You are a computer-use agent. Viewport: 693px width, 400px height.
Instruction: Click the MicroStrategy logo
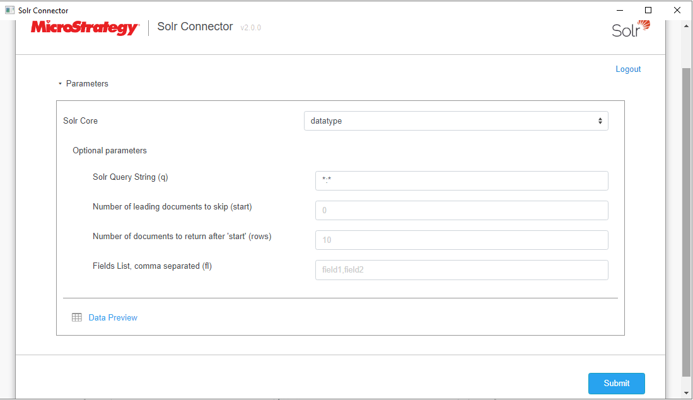click(x=84, y=28)
